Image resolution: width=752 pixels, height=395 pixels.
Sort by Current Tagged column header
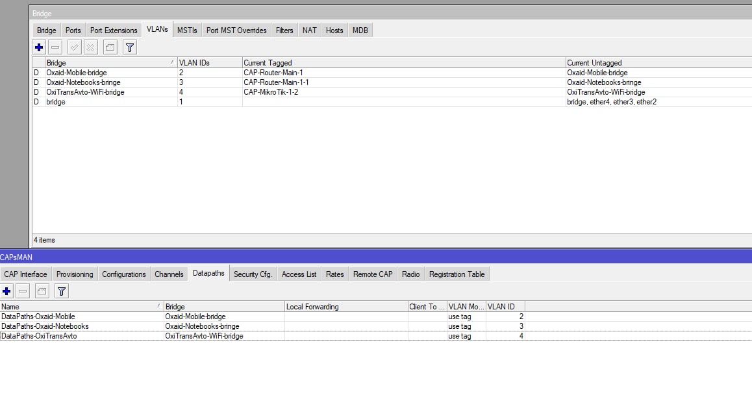tap(404, 63)
